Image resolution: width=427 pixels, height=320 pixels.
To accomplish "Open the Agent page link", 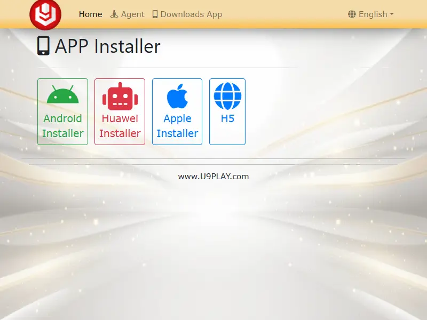I will tap(127, 14).
